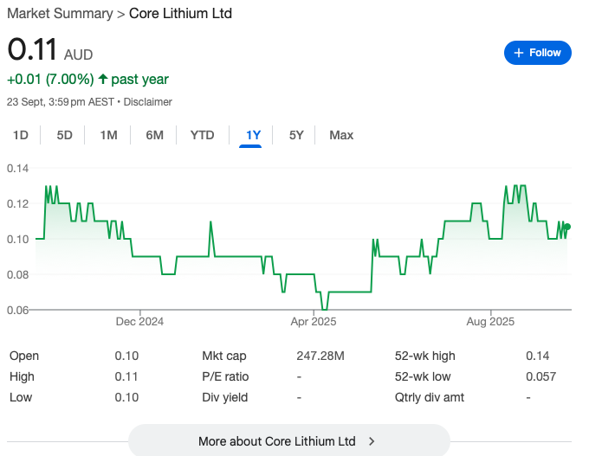Click the 52-wk high value 0.14
The image size is (589, 456).
click(x=537, y=356)
